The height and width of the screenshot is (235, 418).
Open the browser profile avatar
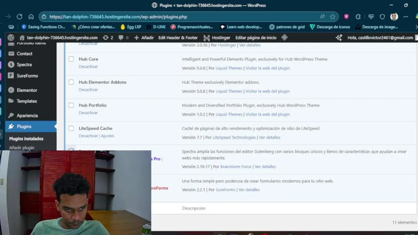click(x=394, y=17)
